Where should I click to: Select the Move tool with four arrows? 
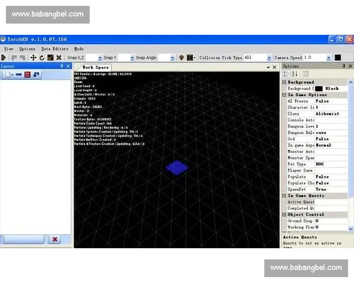[x=33, y=58]
